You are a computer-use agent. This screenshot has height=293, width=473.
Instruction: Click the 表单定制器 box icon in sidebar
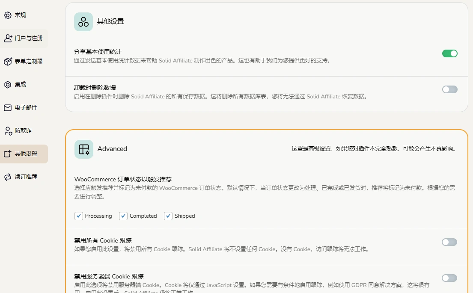[x=7, y=61]
